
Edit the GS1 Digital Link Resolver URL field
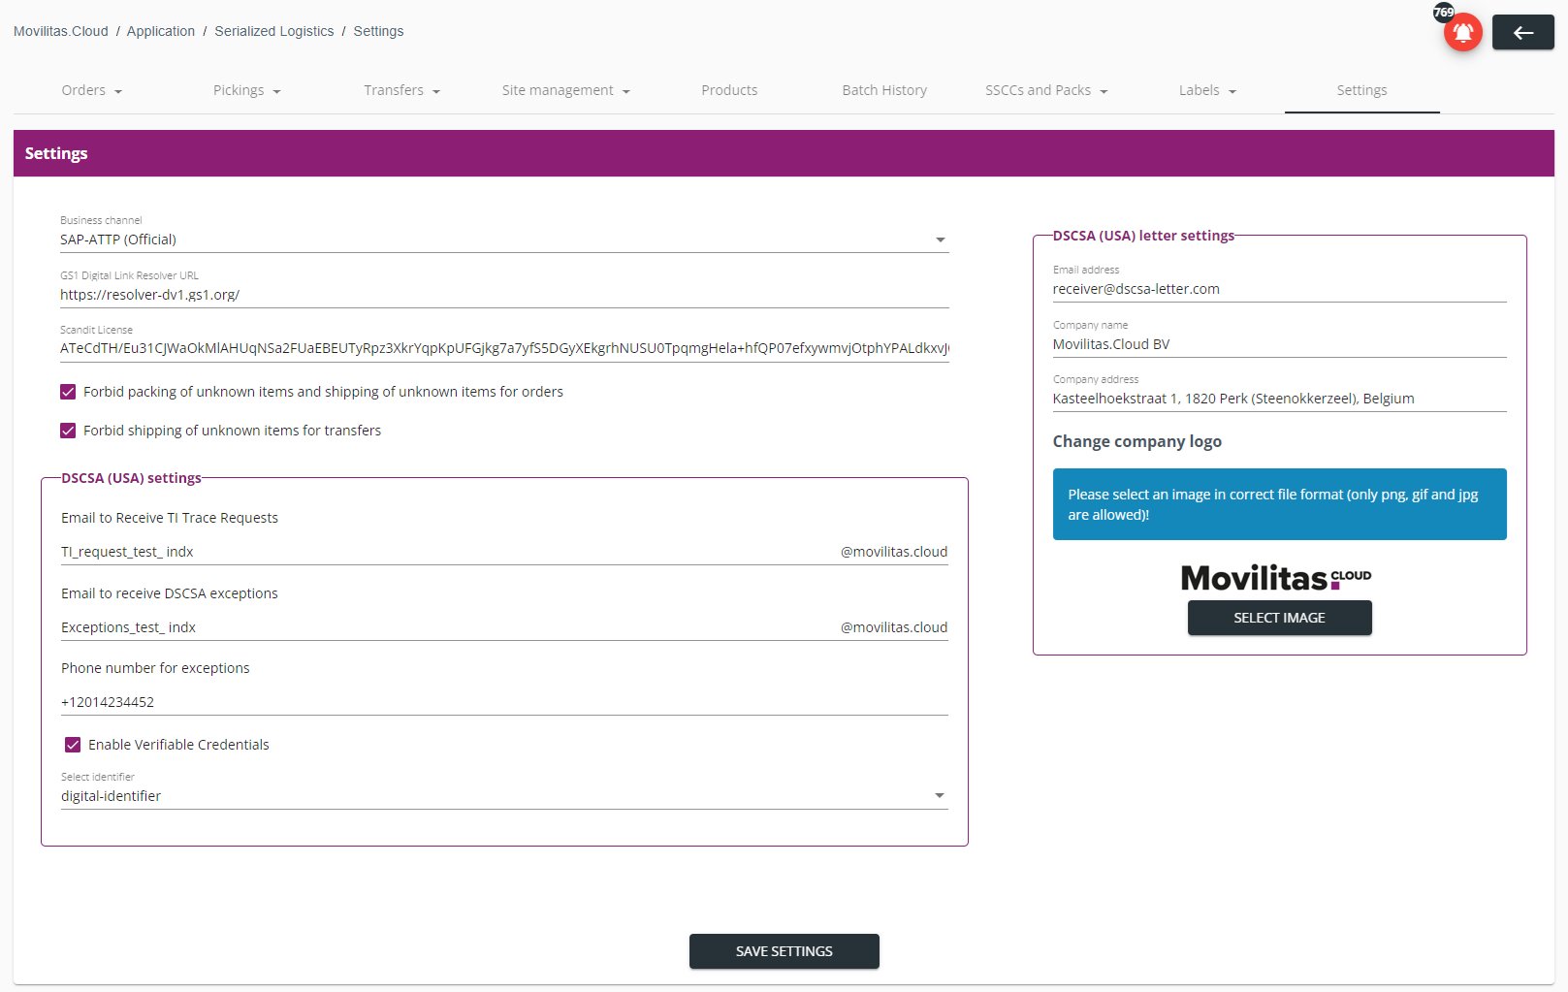click(504, 295)
